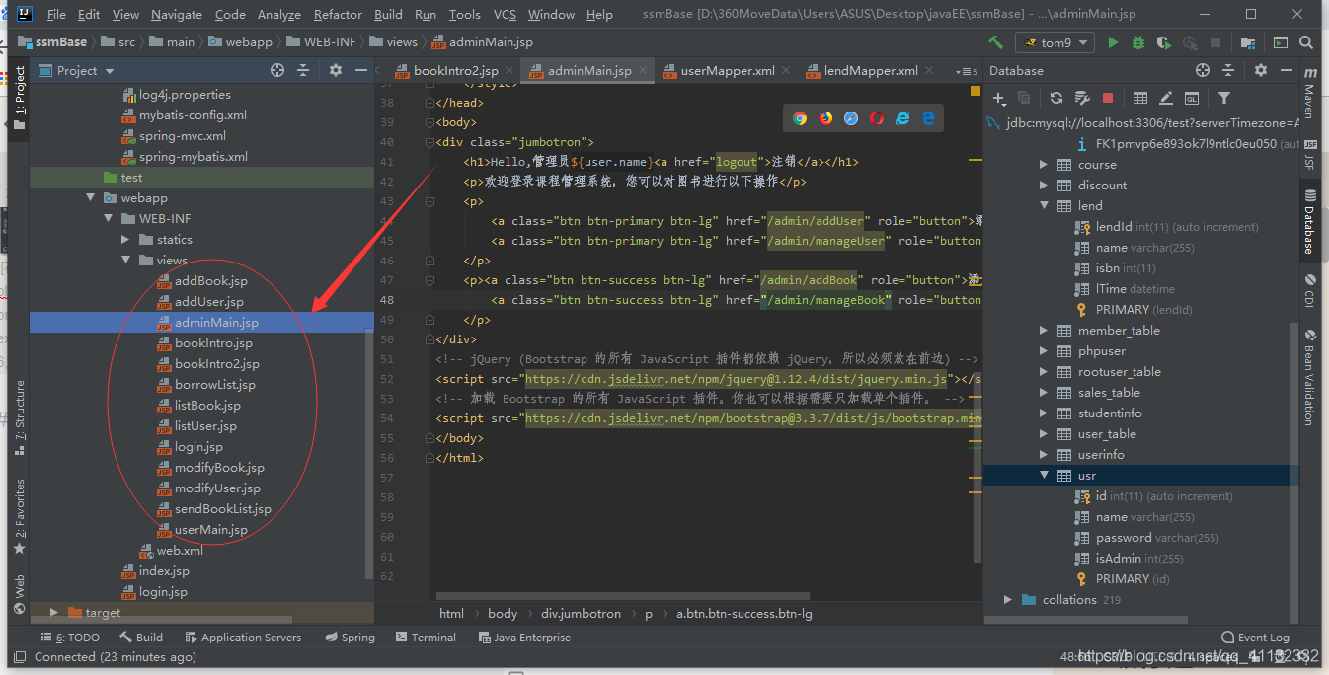Disconnect the database with the red stop icon
The image size is (1329, 675).
click(x=1108, y=98)
